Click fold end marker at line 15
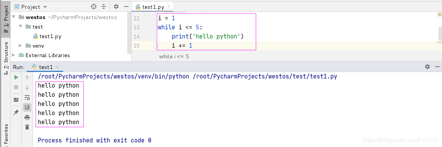This screenshot has height=147, width=442. point(155,45)
